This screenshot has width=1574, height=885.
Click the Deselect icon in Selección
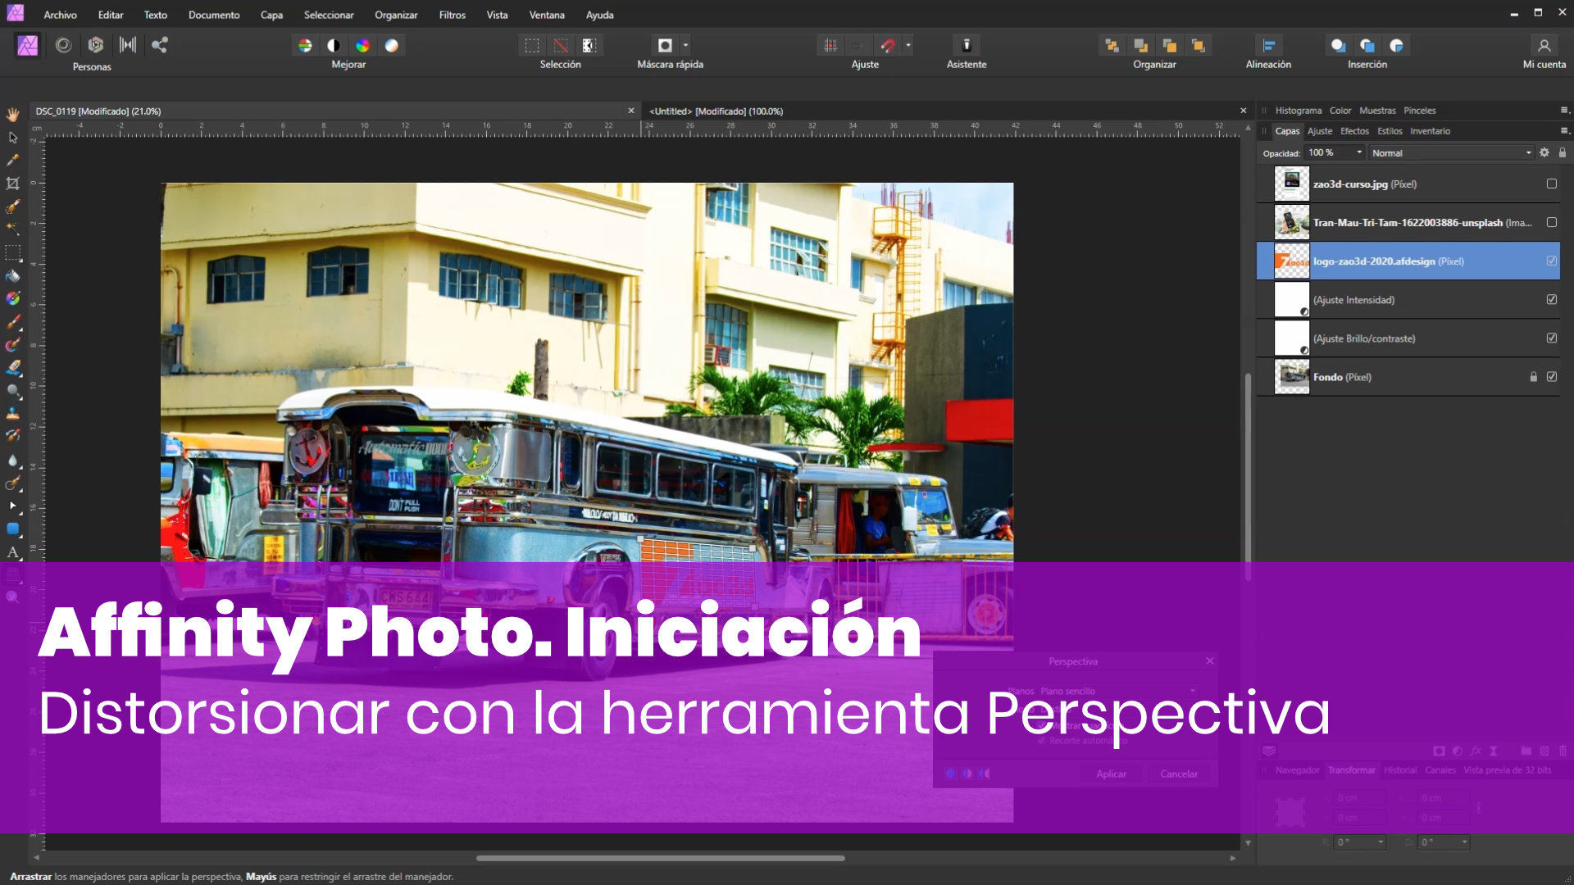561,45
